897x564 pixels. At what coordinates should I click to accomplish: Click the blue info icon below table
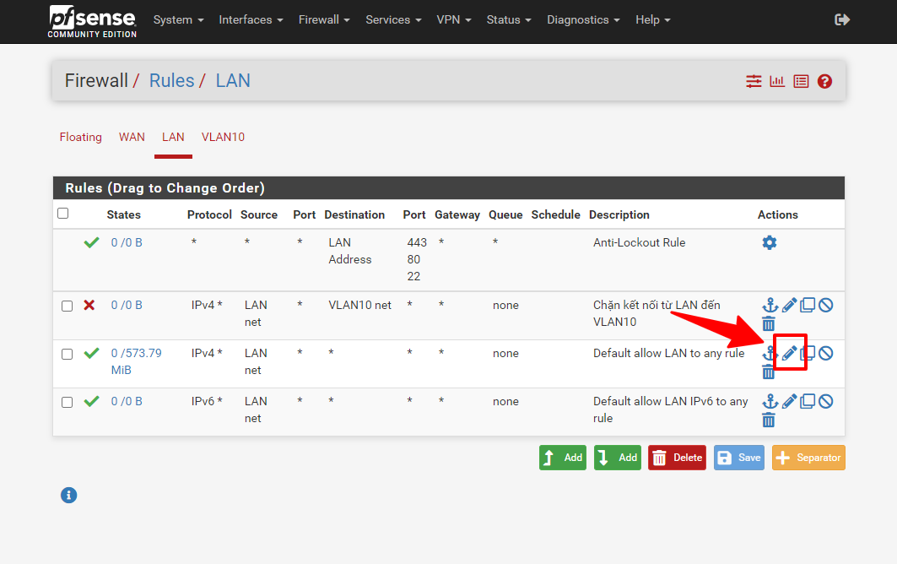pyautogui.click(x=69, y=496)
